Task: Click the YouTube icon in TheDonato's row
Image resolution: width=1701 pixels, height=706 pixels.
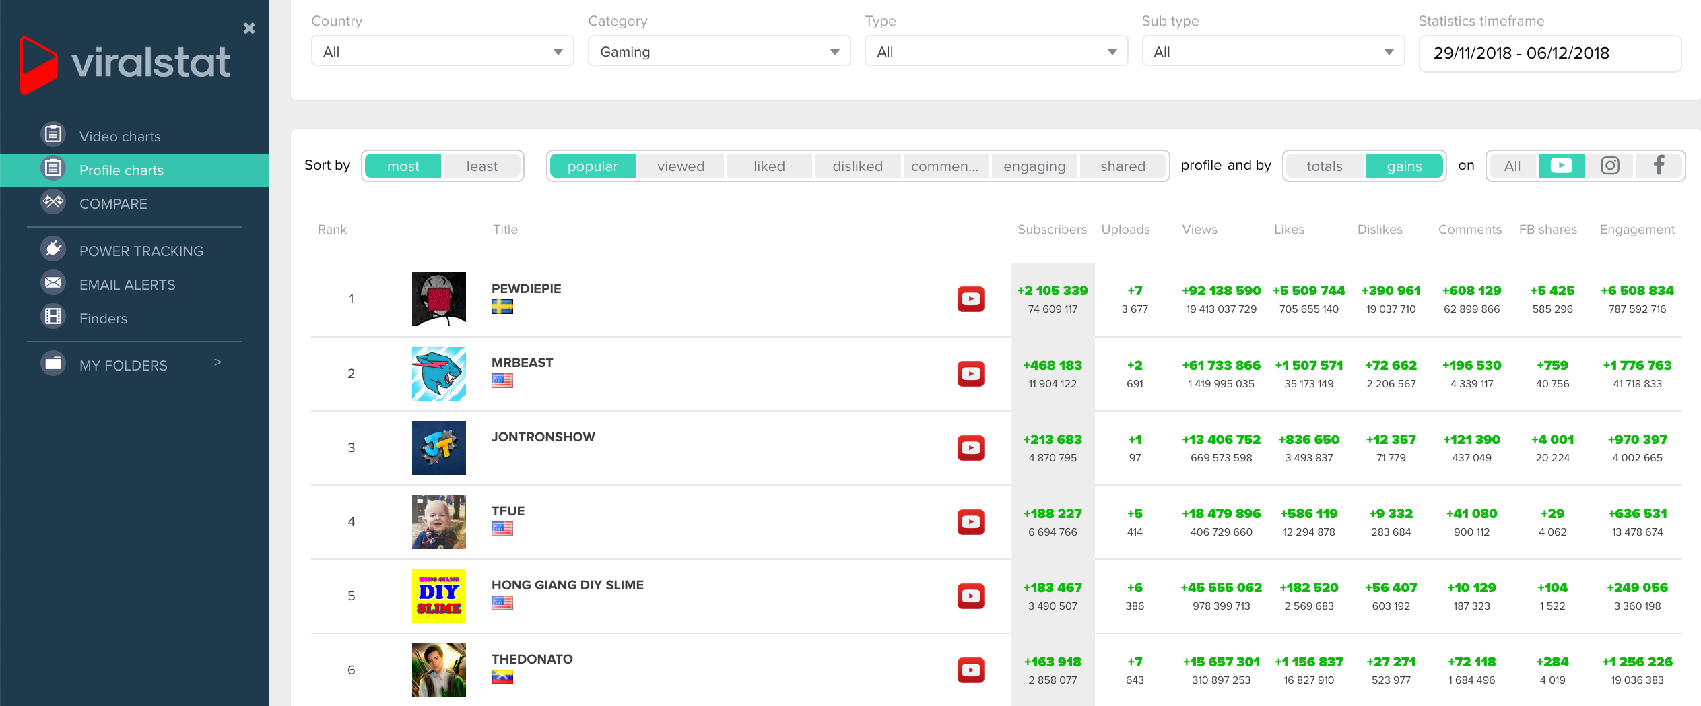Action: click(971, 670)
